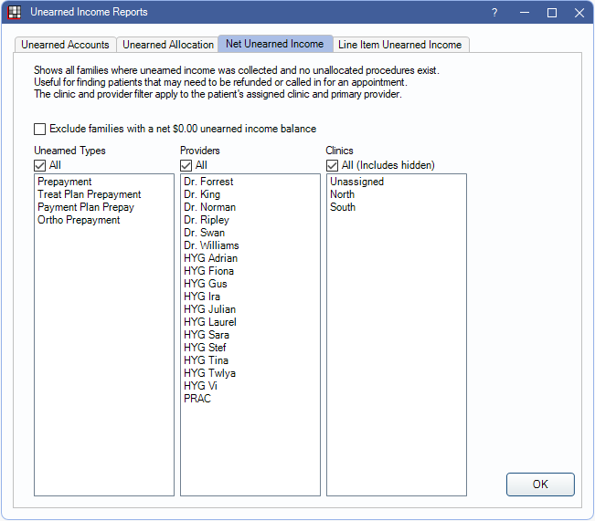Image resolution: width=595 pixels, height=521 pixels.
Task: Close the Unearned Income Reports window
Action: point(579,13)
